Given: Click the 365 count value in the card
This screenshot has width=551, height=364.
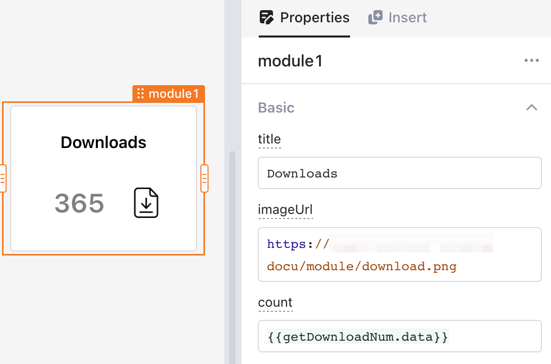Looking at the screenshot, I should [79, 203].
